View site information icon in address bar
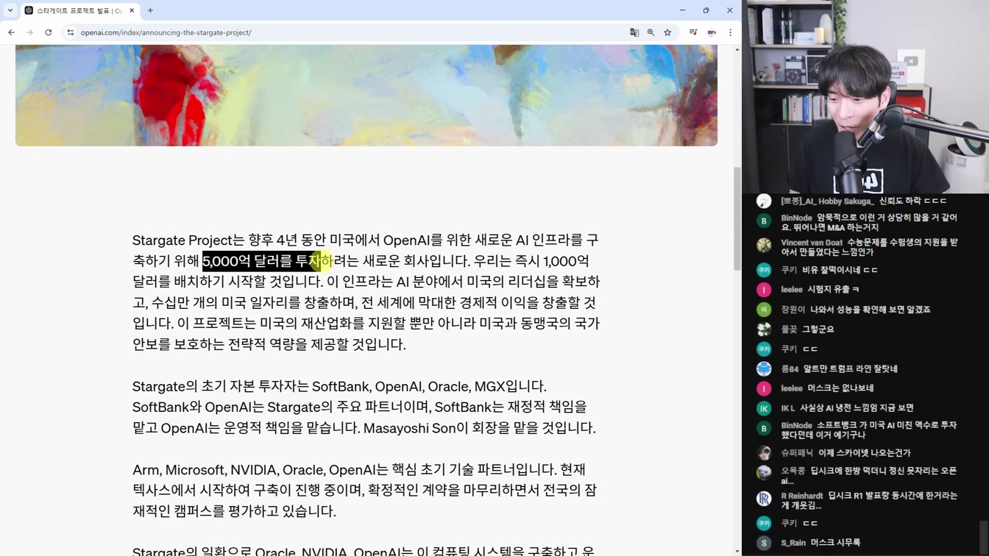The image size is (989, 556). pyautogui.click(x=71, y=32)
